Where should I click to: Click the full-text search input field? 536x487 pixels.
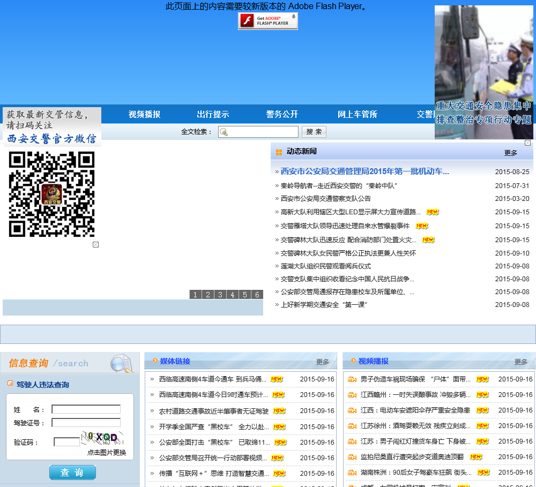click(258, 132)
